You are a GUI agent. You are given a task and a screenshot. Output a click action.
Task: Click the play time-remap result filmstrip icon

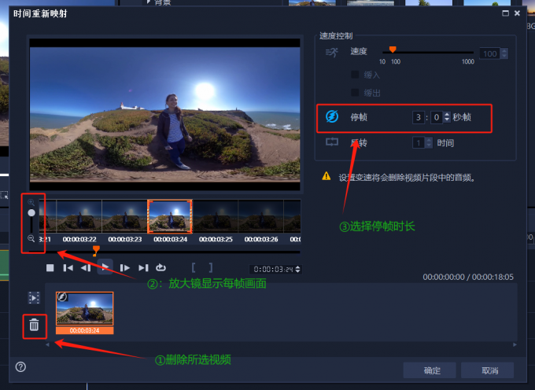pyautogui.click(x=34, y=298)
